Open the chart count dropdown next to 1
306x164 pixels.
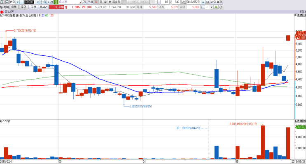point(211,7)
